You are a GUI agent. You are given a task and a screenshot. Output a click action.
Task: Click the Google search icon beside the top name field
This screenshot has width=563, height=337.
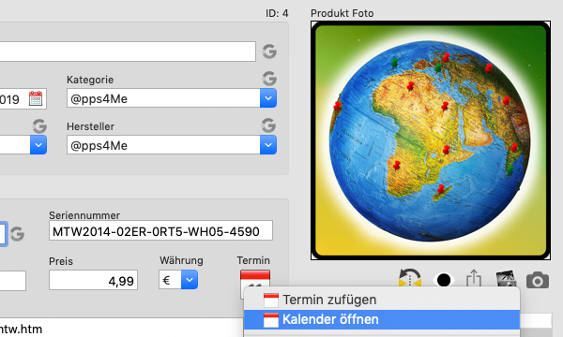(x=269, y=51)
